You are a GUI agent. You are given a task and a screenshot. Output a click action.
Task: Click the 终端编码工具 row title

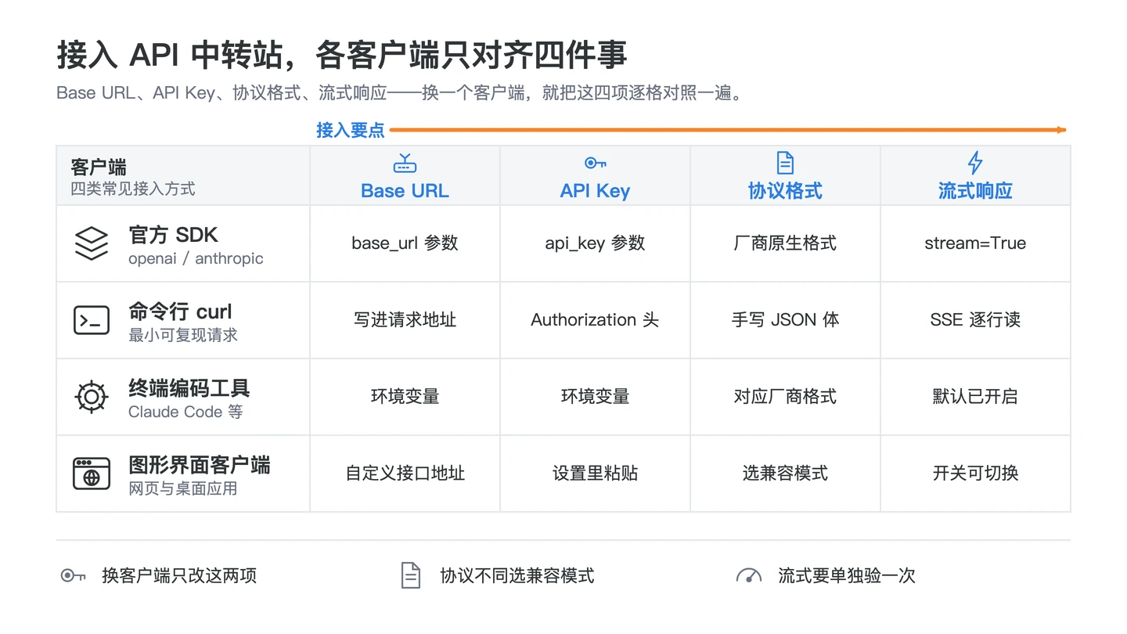189,388
